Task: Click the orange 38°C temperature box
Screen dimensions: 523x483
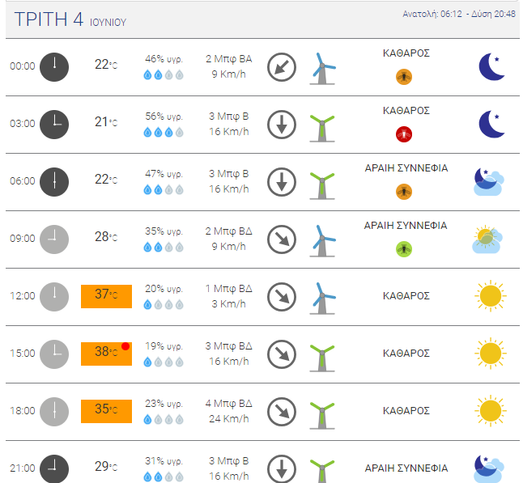Action: coord(106,354)
